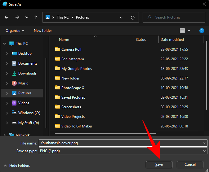The width and height of the screenshot is (209, 172).
Task: Select the Camera Roll folder
Action: [71, 49]
